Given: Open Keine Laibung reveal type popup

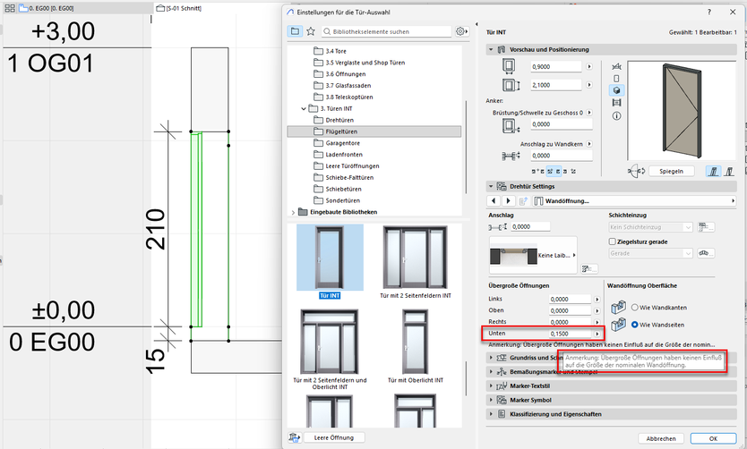Looking at the screenshot, I should pos(533,255).
